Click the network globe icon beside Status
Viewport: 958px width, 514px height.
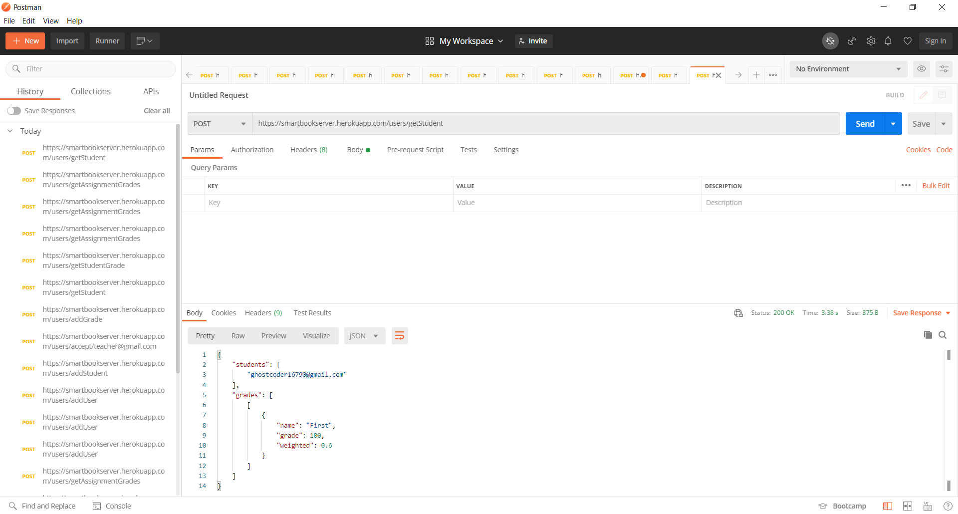[738, 313]
